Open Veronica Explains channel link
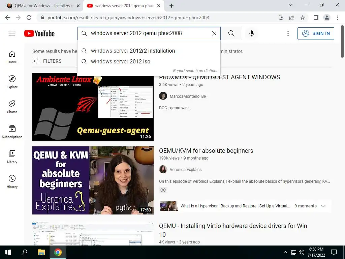This screenshot has width=345, height=259. click(x=186, y=170)
